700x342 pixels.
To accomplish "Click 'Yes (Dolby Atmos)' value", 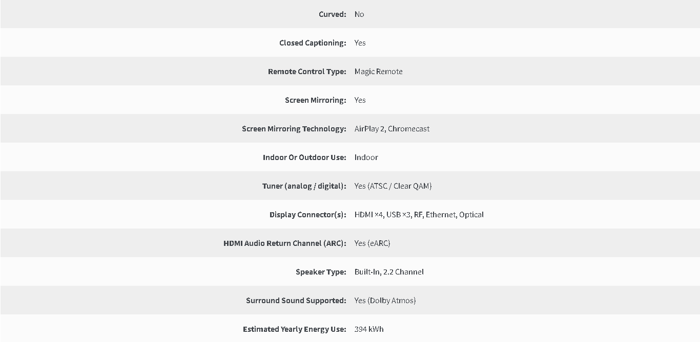I will click(385, 301).
